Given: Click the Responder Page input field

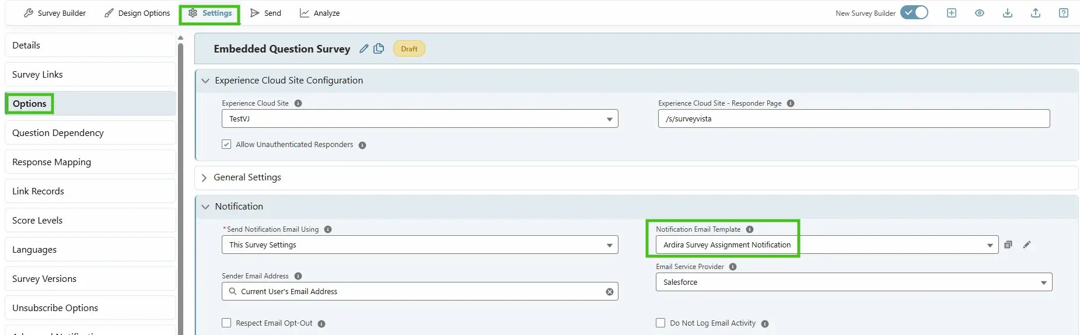Looking at the screenshot, I should tap(854, 118).
